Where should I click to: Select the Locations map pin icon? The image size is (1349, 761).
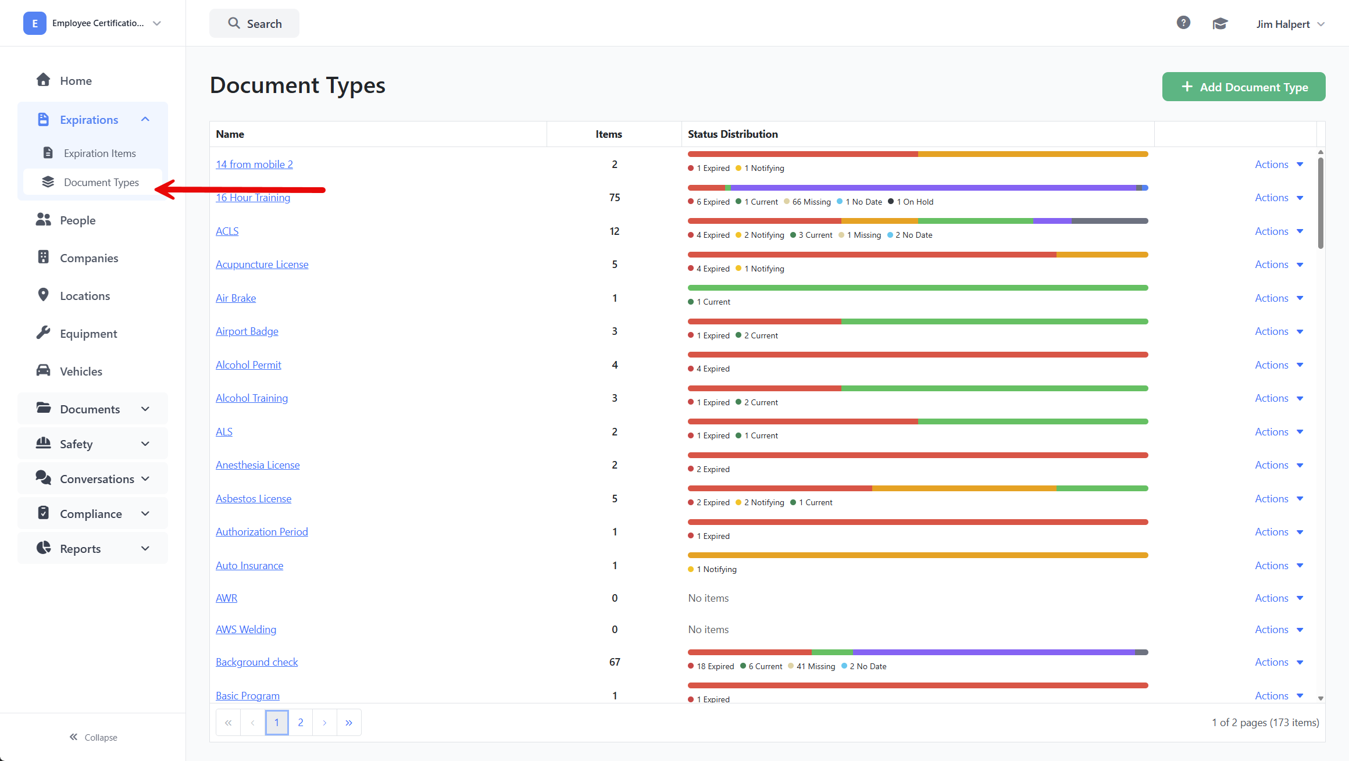click(43, 295)
